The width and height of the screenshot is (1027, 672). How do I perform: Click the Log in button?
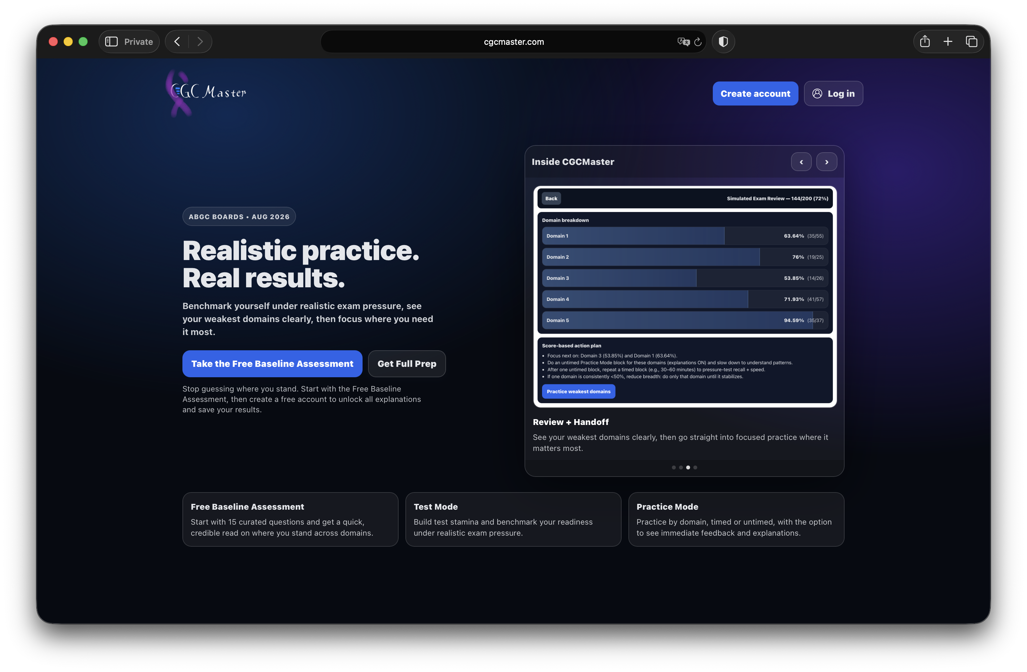(x=833, y=93)
